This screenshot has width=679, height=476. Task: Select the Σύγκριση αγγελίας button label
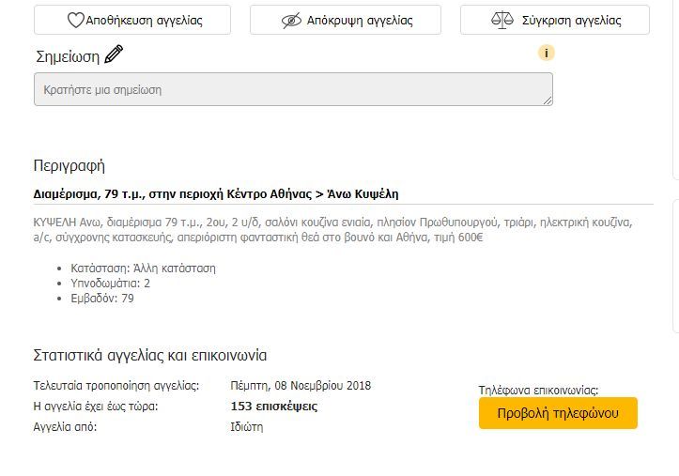click(572, 21)
